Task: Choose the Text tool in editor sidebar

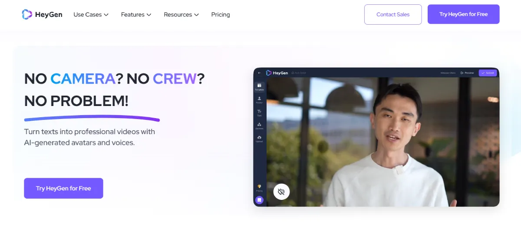Action: (x=259, y=113)
